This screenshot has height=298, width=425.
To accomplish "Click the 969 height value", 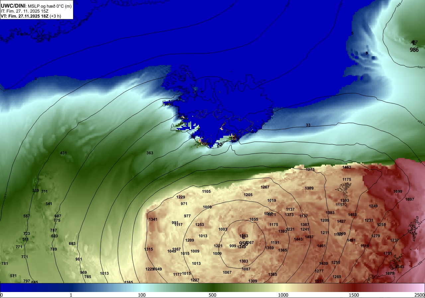I will click(x=83, y=272).
